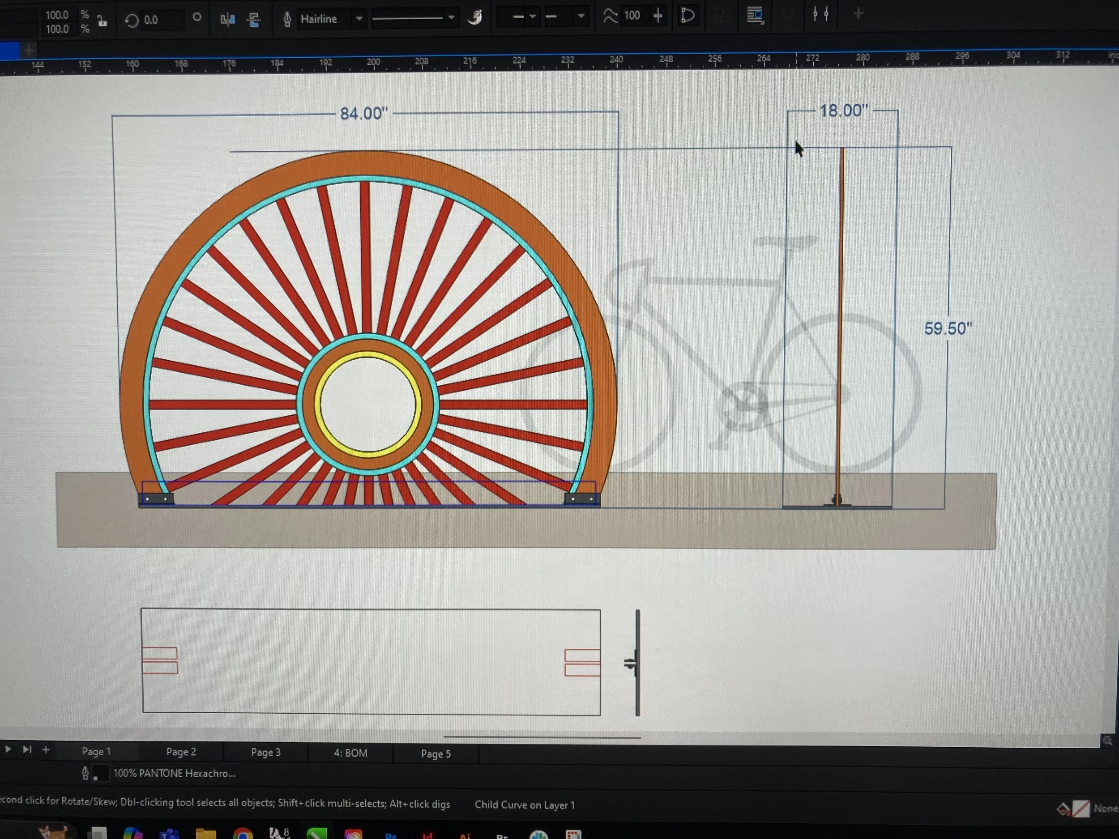This screenshot has width=1119, height=839.
Task: Click the fill None indicator swatch
Action: click(x=1081, y=808)
